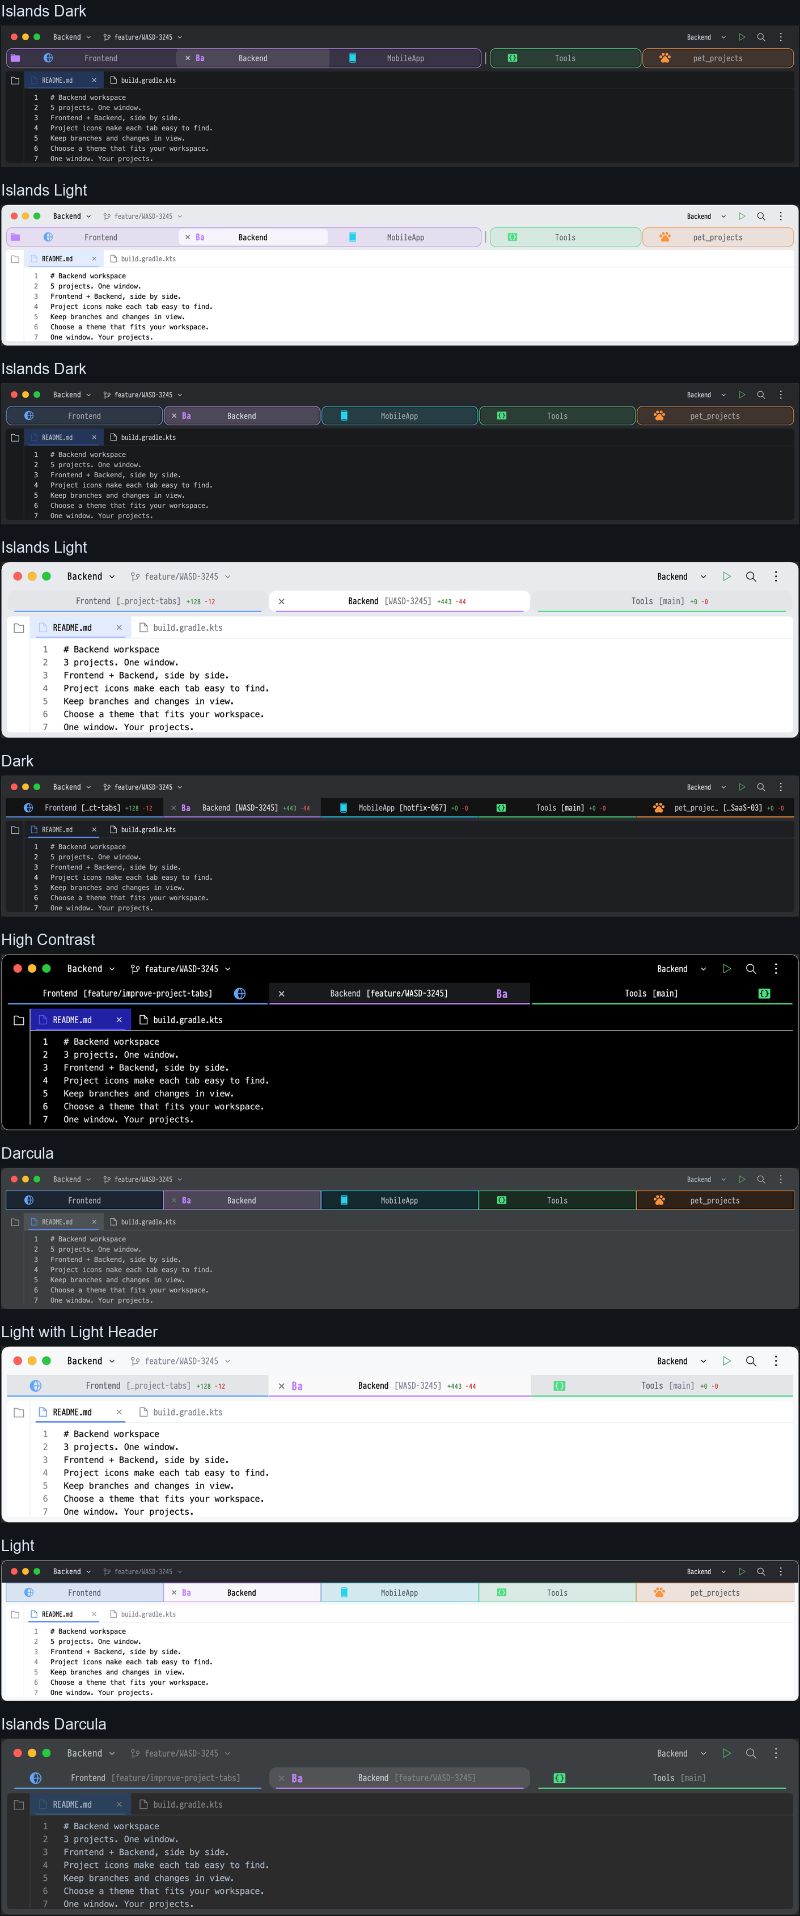Click the Tools [main] tab in Dark window with MobileApp [hotfix-067]
The width and height of the screenshot is (800, 1916).
tap(557, 808)
